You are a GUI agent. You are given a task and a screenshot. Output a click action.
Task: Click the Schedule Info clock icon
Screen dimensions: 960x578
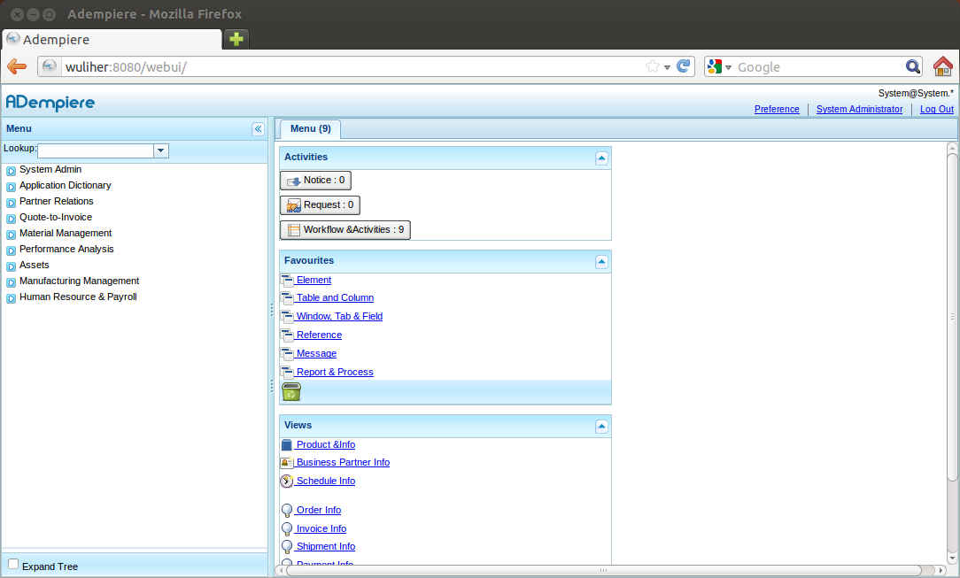tap(287, 482)
